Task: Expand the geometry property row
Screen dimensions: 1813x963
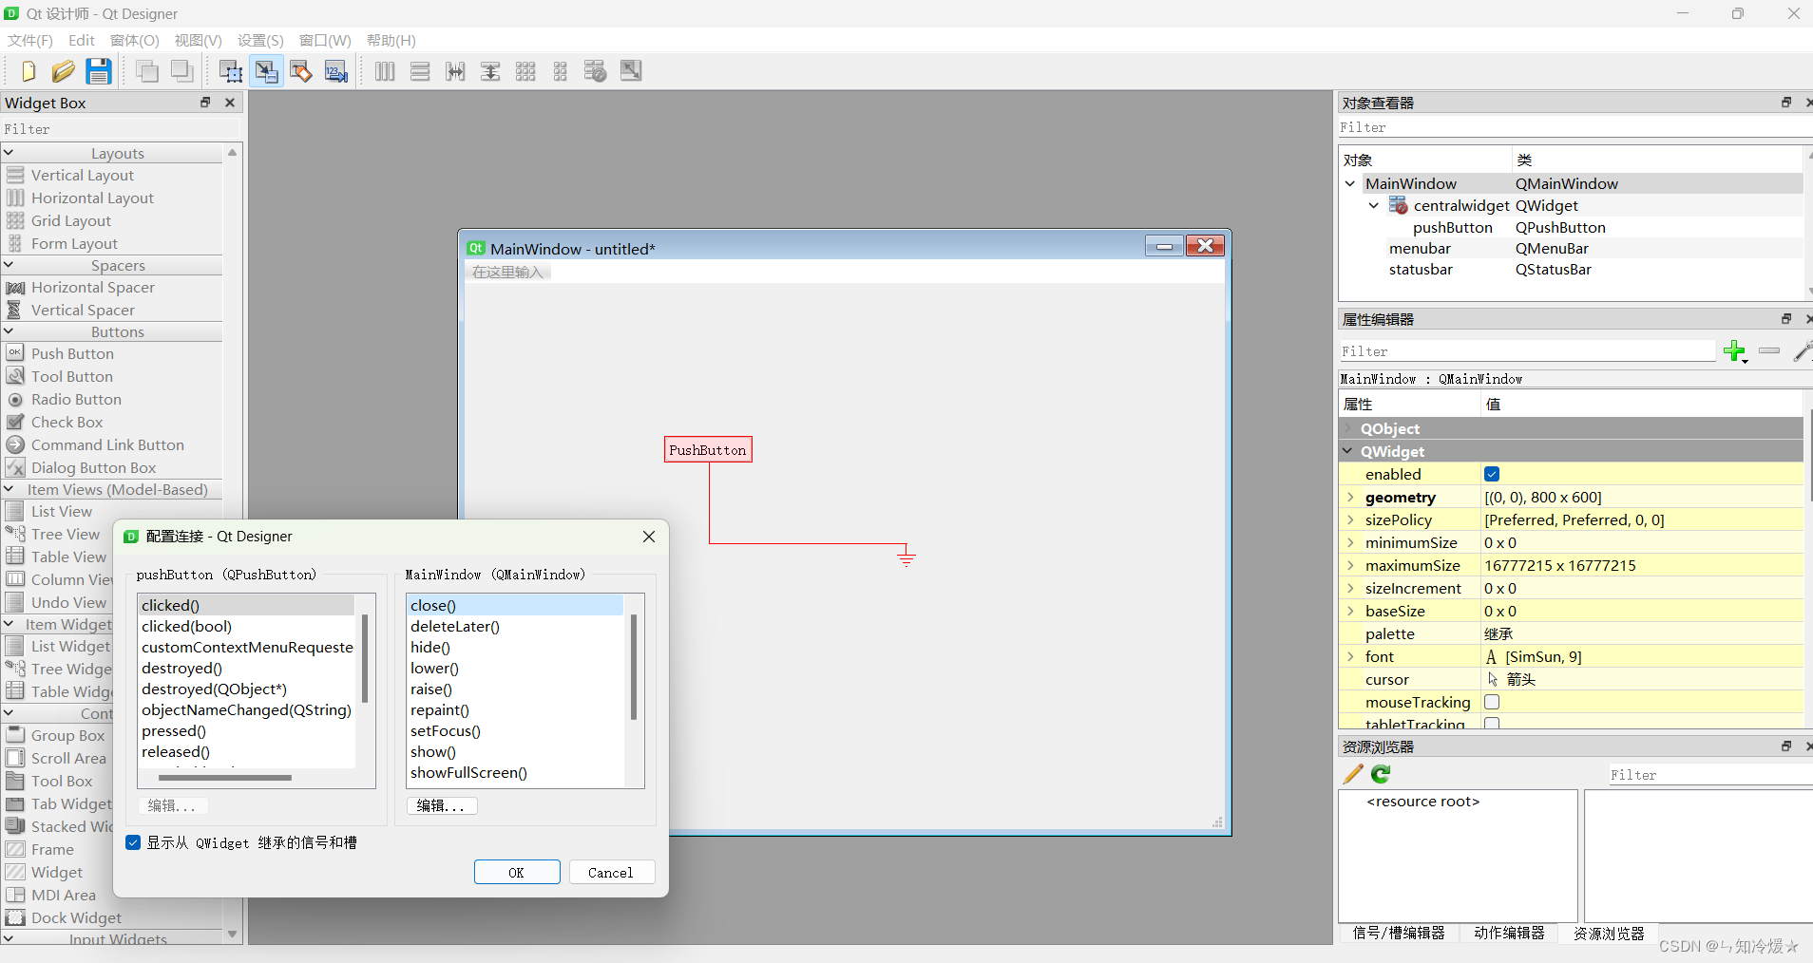Action: [1350, 497]
